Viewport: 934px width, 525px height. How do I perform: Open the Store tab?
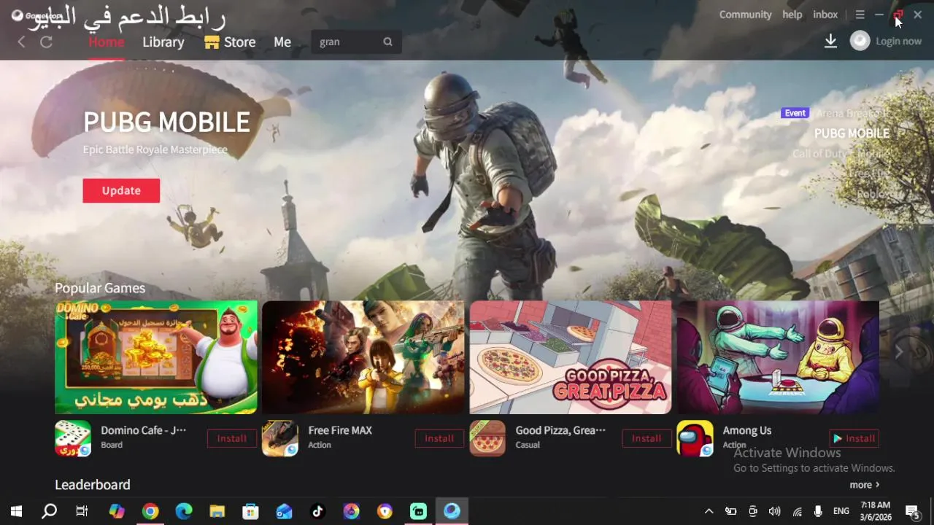click(230, 42)
